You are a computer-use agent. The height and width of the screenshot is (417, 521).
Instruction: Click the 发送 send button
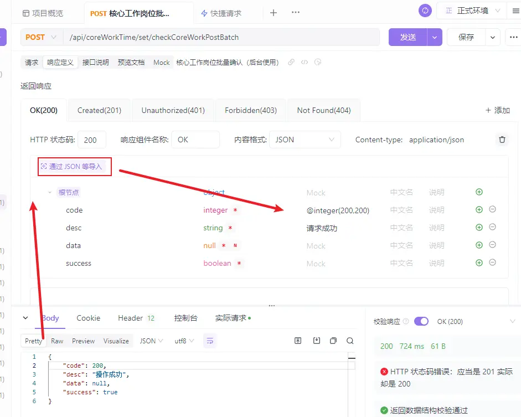pos(408,37)
